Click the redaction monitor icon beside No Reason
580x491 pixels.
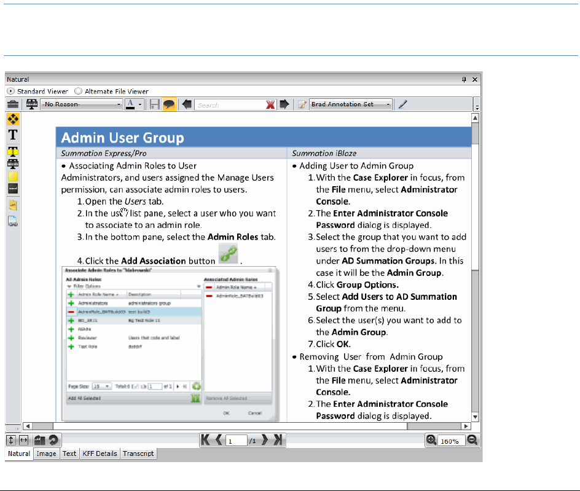[32, 104]
